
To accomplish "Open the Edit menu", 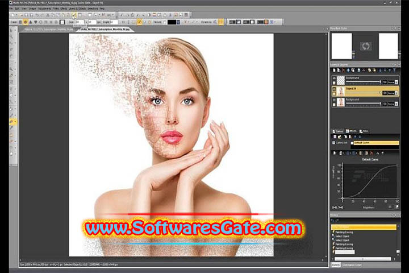I will click(17, 9).
